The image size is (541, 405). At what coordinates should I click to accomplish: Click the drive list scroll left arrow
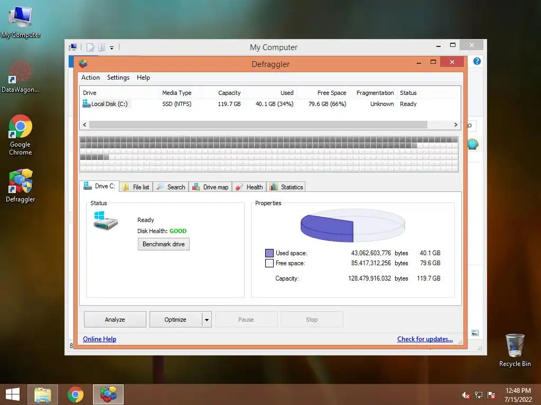pos(85,124)
